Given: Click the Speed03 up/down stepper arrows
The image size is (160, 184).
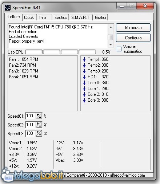Looking at the screenshot, I should pyautogui.click(x=39, y=133).
